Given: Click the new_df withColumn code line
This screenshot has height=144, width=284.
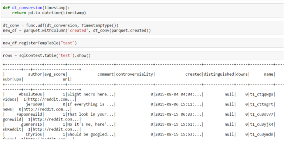Looking at the screenshot, I should coord(77,30).
